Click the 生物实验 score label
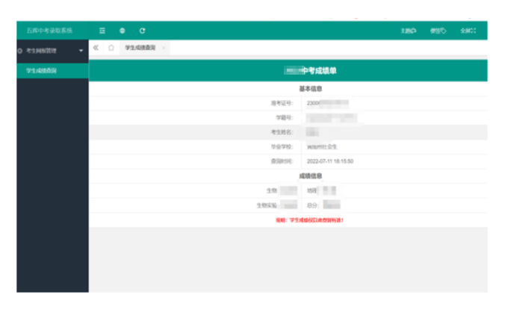The height and width of the screenshot is (309, 528). 267,205
